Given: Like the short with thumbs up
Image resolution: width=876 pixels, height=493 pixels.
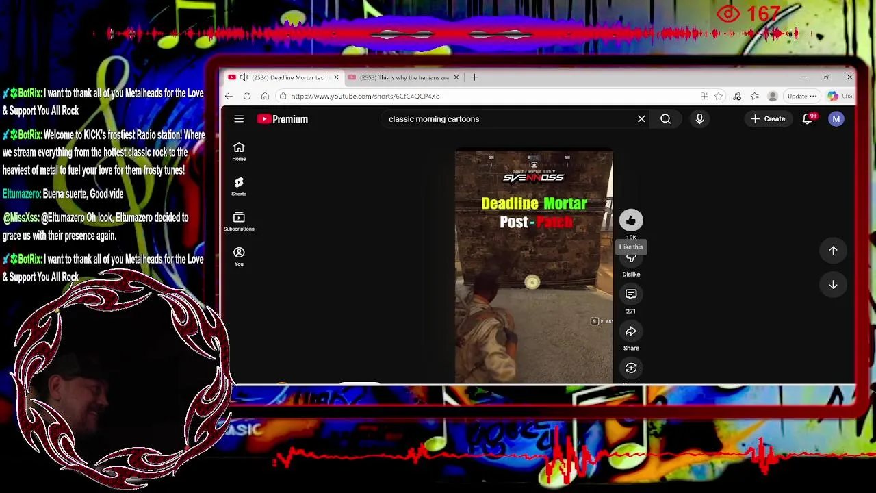Looking at the screenshot, I should [631, 220].
